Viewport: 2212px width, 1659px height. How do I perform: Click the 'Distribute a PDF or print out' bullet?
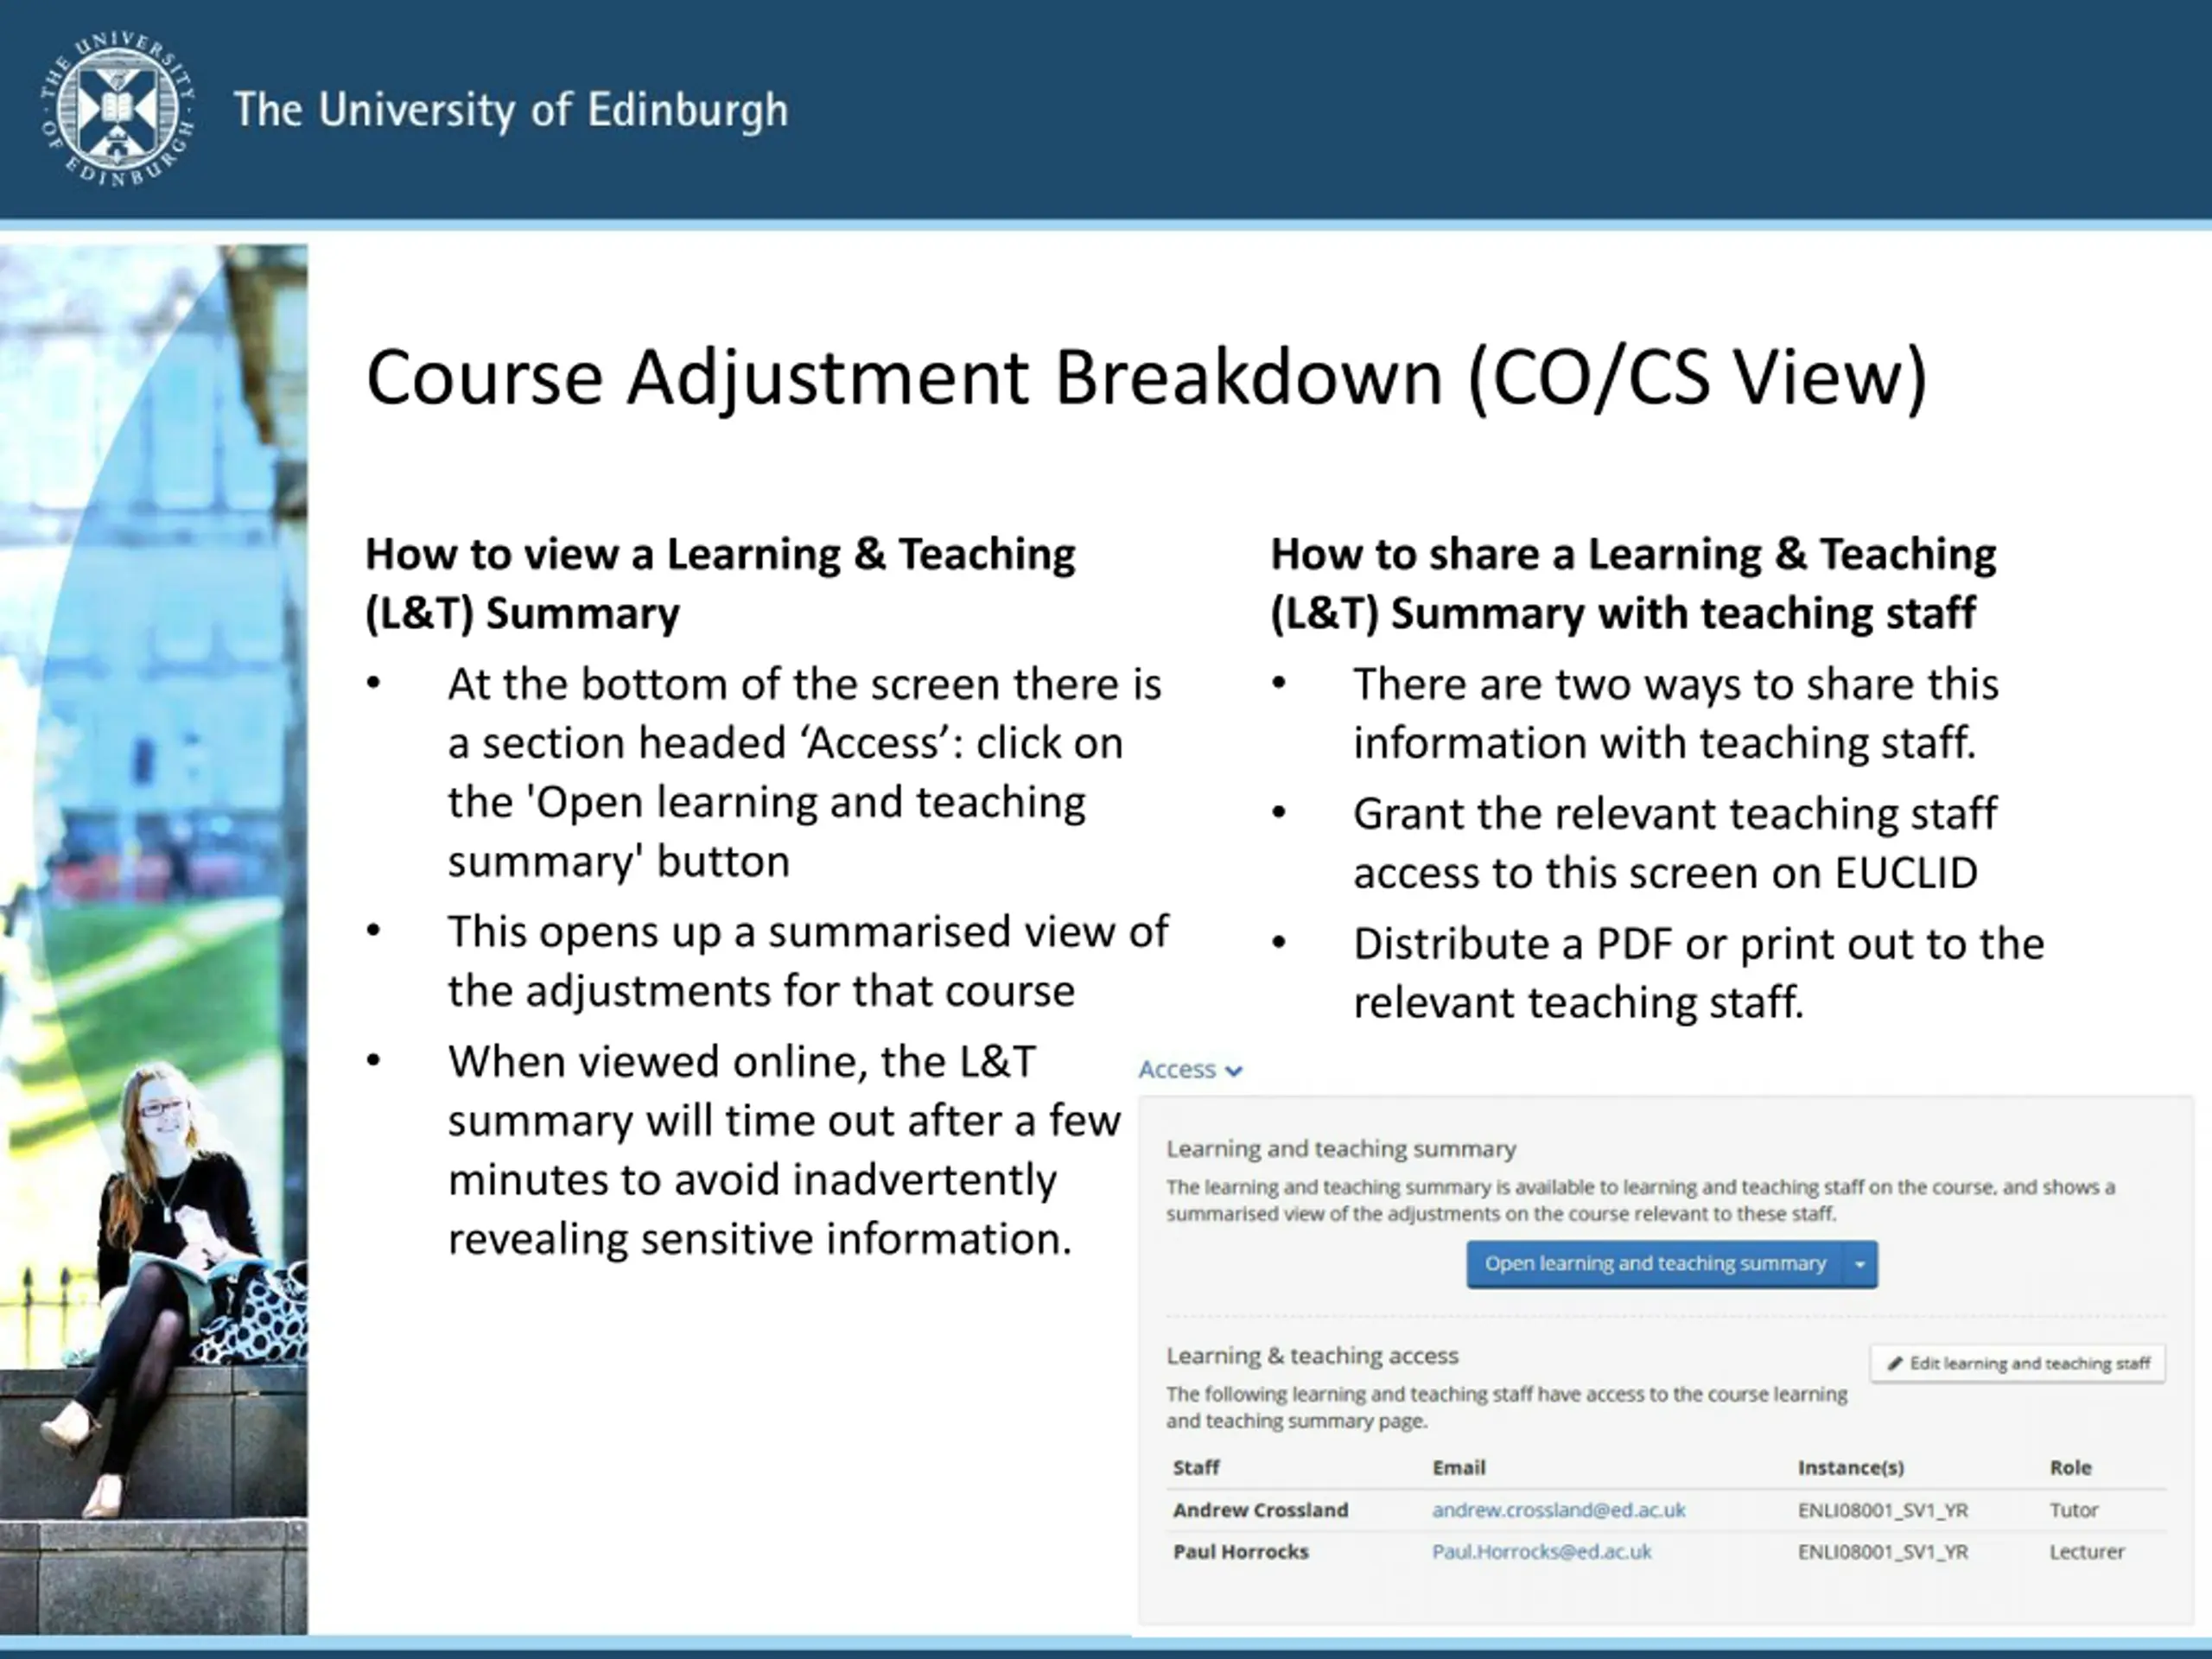pos(1698,973)
